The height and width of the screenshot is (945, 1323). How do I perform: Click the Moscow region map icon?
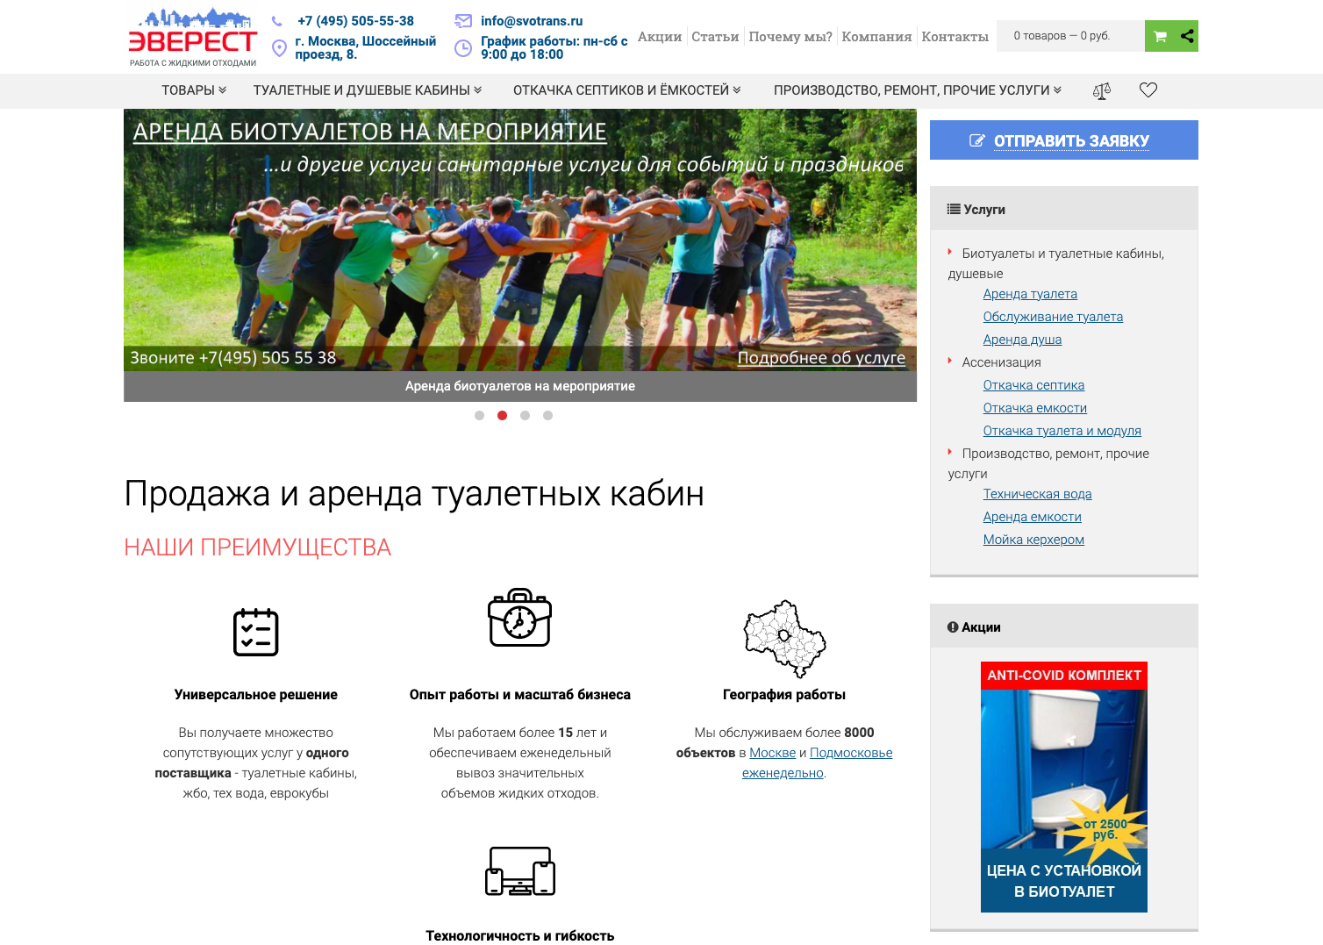[x=784, y=638]
